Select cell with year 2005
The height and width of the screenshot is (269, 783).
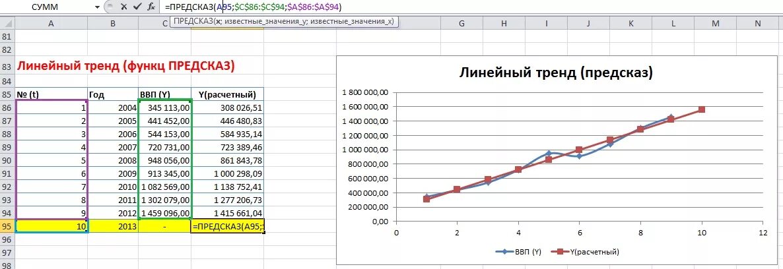coord(113,121)
